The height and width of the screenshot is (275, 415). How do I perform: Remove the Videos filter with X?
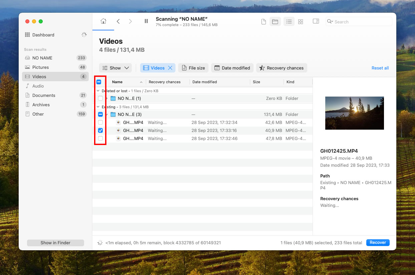170,68
